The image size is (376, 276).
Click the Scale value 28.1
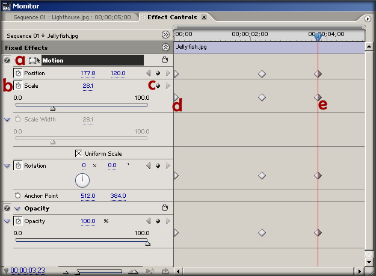tap(88, 86)
